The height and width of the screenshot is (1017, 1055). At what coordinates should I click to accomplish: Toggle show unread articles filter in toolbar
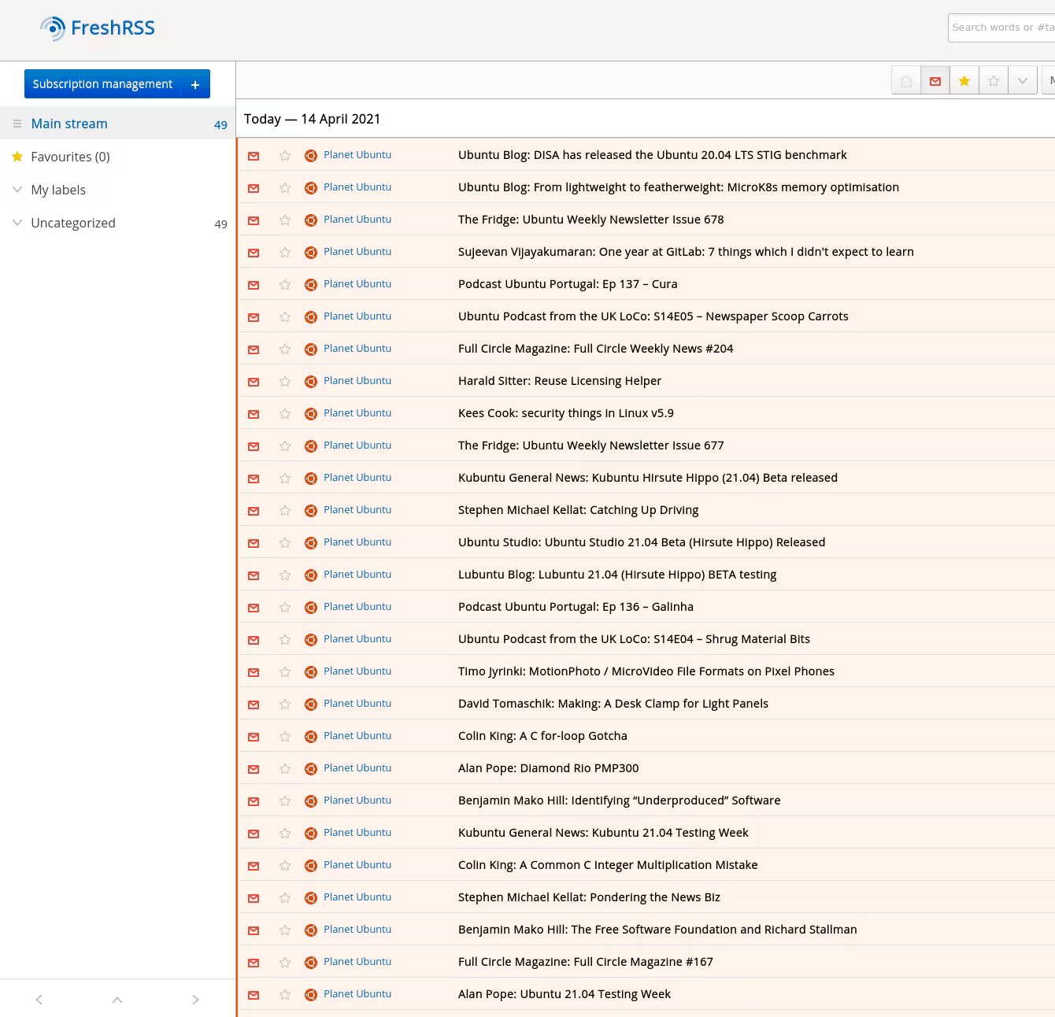pos(935,80)
